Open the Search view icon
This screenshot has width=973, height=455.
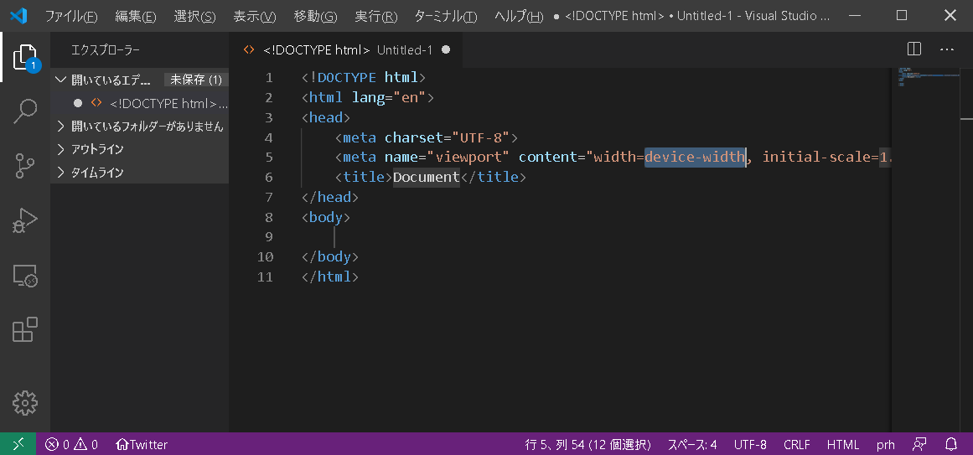[x=25, y=111]
